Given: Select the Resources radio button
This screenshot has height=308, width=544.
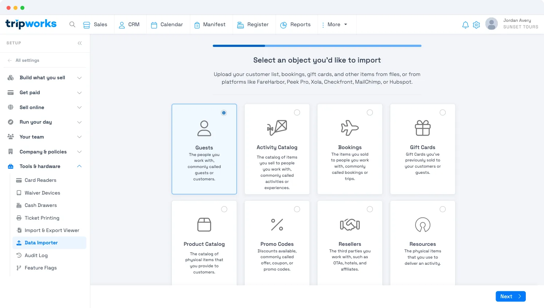Looking at the screenshot, I should pyautogui.click(x=443, y=209).
